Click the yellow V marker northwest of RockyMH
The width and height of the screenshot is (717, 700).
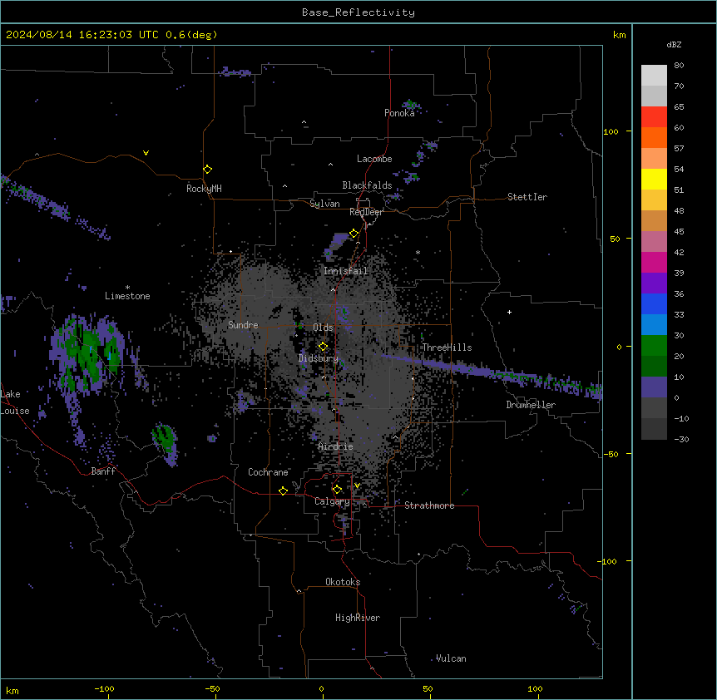coord(146,153)
